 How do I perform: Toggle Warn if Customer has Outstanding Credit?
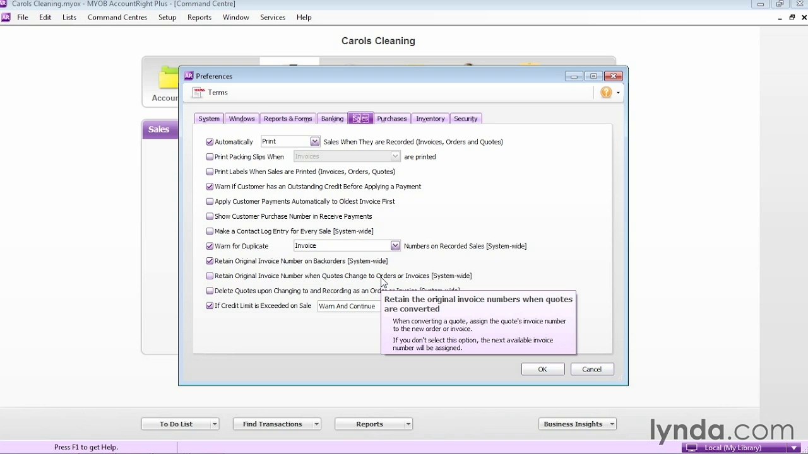[x=210, y=187]
